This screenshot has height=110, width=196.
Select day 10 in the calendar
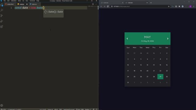pos(128,65)
